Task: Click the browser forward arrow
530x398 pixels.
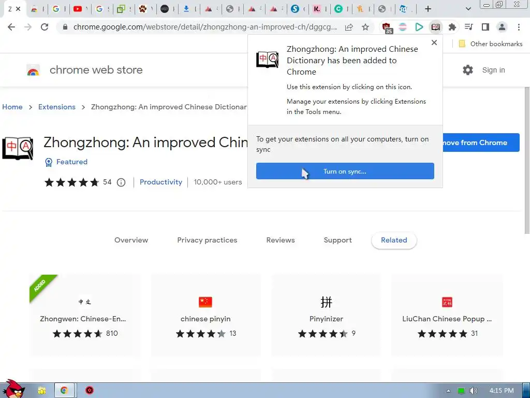Action: 28,27
